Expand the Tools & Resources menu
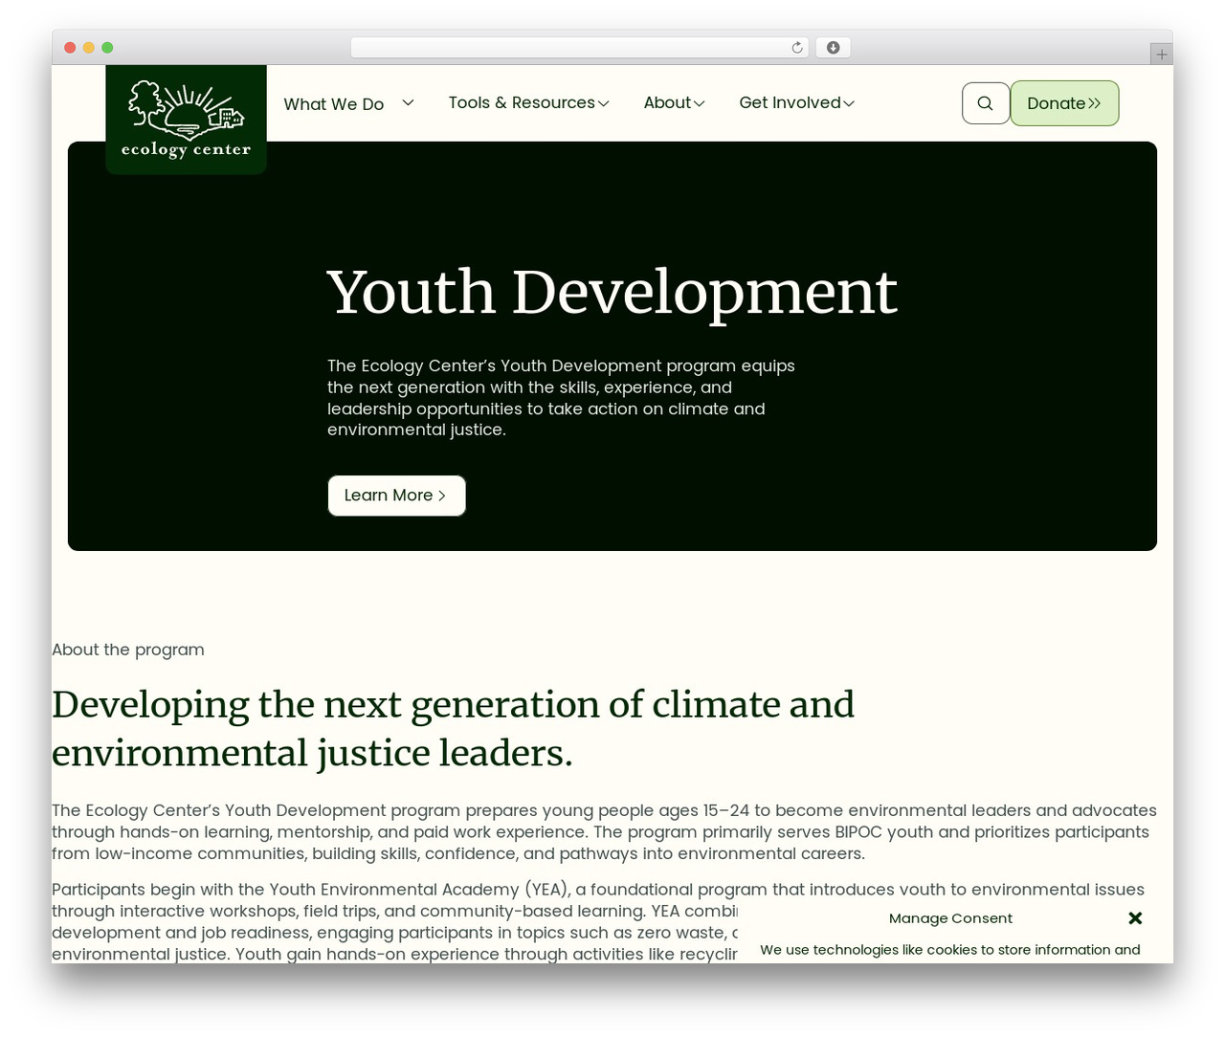The height and width of the screenshot is (1037, 1225). [x=528, y=102]
